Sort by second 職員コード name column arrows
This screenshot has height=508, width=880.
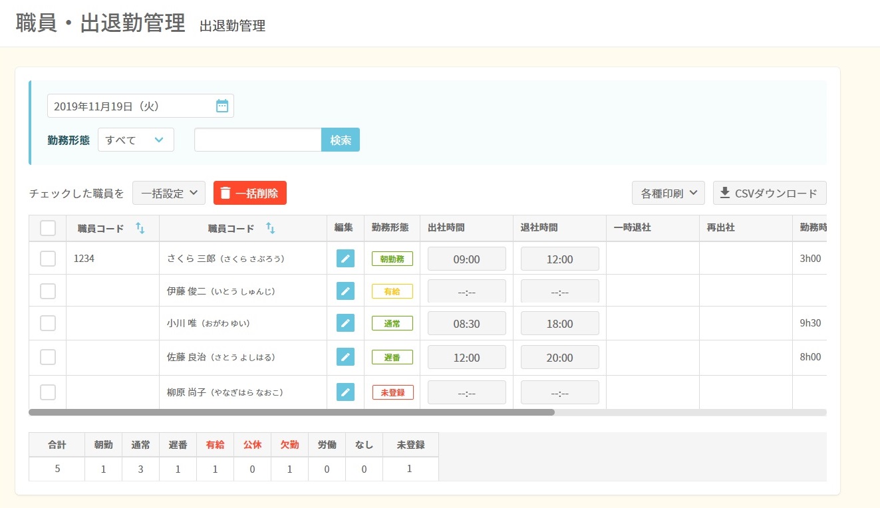point(271,228)
